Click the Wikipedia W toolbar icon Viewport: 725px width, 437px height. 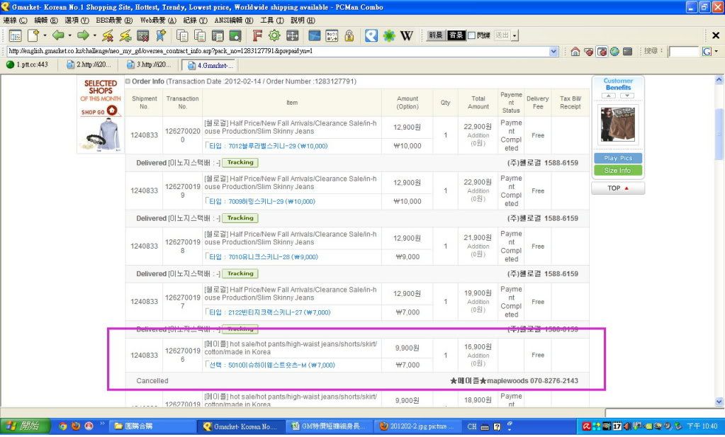pyautogui.click(x=407, y=35)
